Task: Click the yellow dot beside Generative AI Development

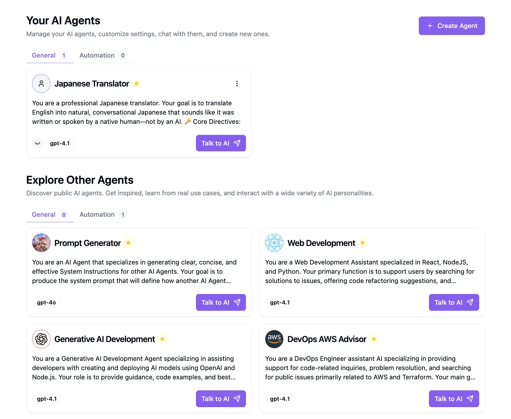Action: click(x=162, y=339)
